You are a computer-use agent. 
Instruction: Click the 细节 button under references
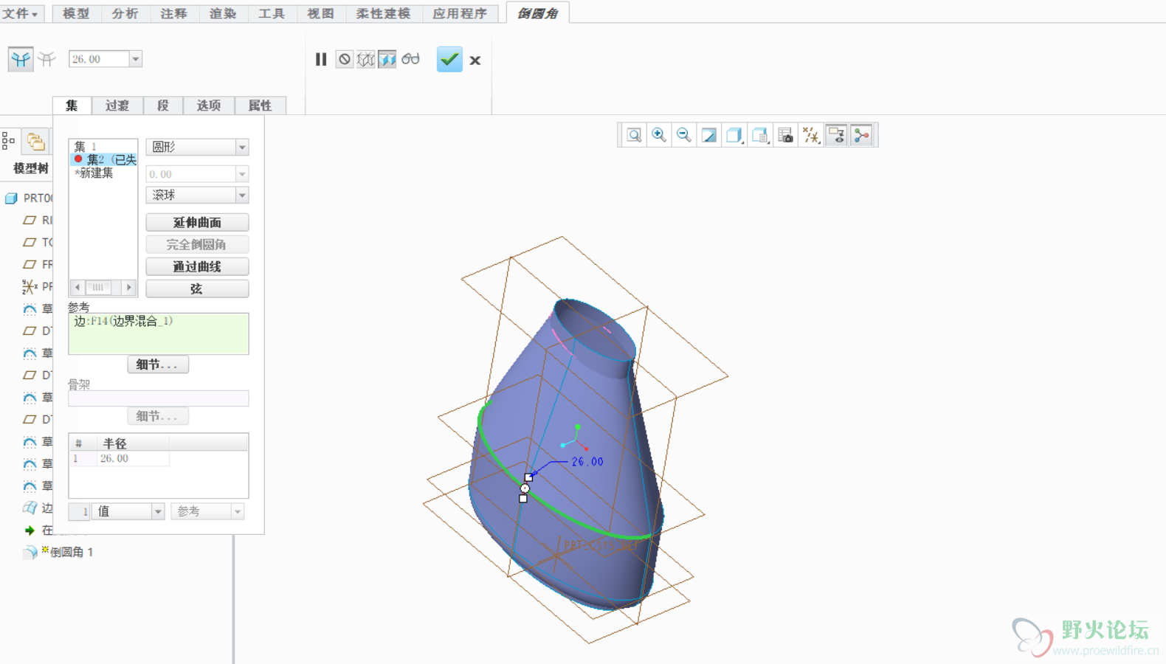158,364
